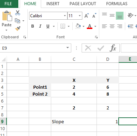The width and height of the screenshot is (137, 136).
Task: Expand the Copy options dropdown arrow
Action: click(24, 21)
